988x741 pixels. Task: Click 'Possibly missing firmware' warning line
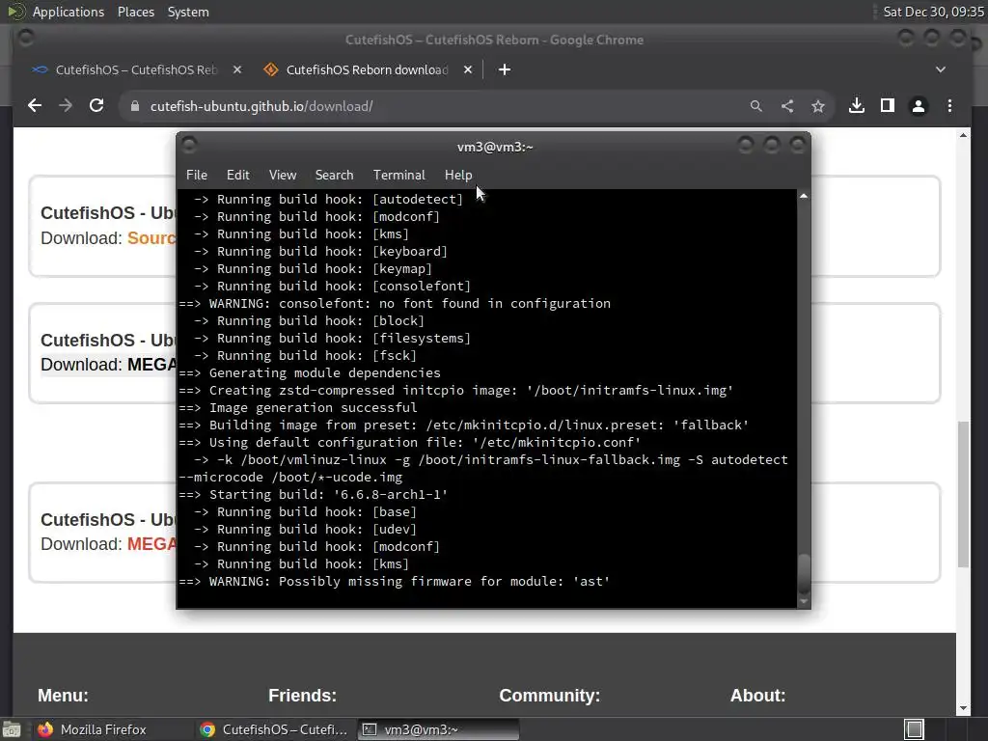[x=395, y=582]
